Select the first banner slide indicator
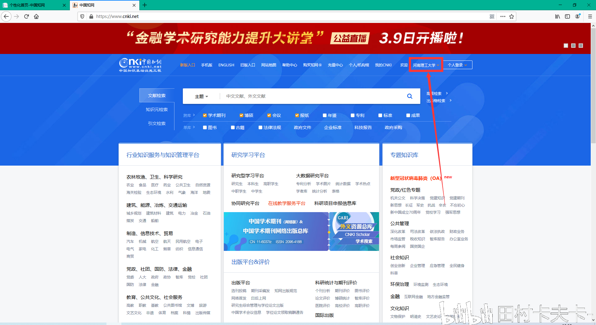This screenshot has width=596, height=325. 566,46
